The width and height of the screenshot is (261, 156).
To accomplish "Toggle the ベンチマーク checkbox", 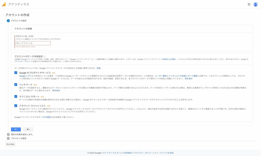I will pyautogui.click(x=16, y=85).
